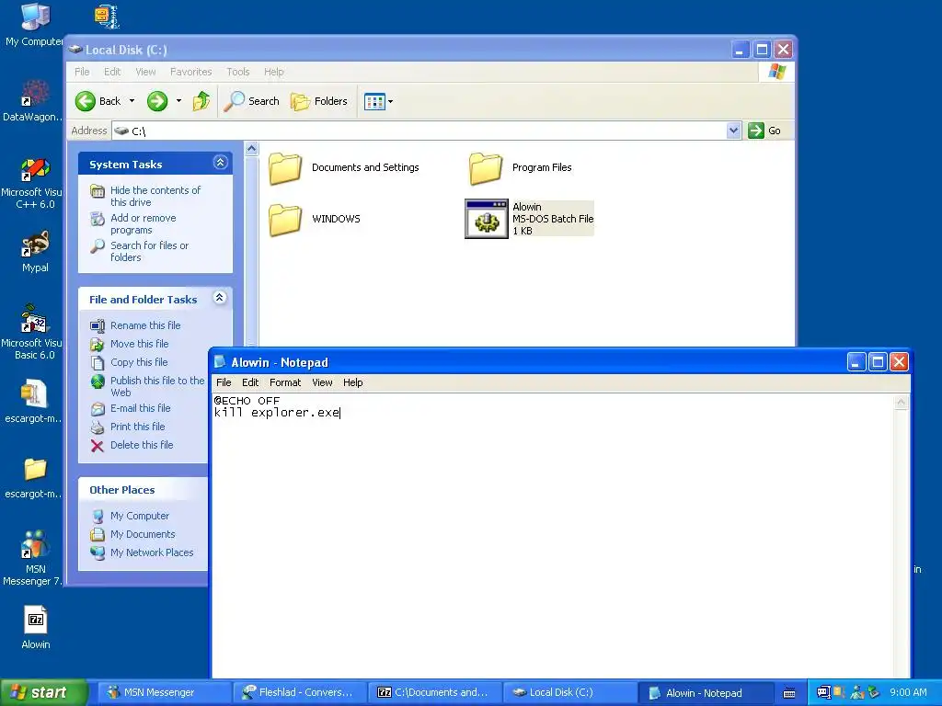Image resolution: width=942 pixels, height=706 pixels.
Task: Select the Mypal desktop icon
Action: pyautogui.click(x=35, y=252)
